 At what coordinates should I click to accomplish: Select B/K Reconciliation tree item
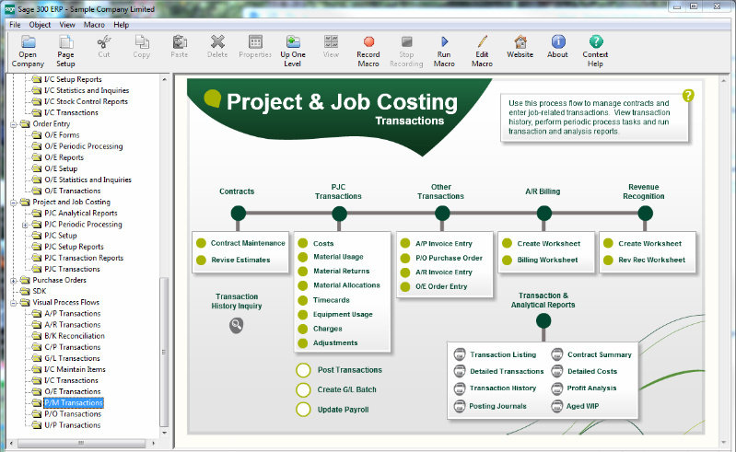pyautogui.click(x=75, y=336)
